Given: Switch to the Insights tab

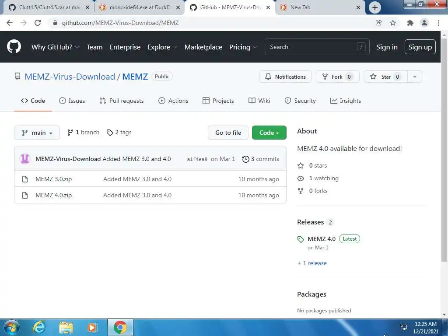Looking at the screenshot, I should click(x=346, y=101).
